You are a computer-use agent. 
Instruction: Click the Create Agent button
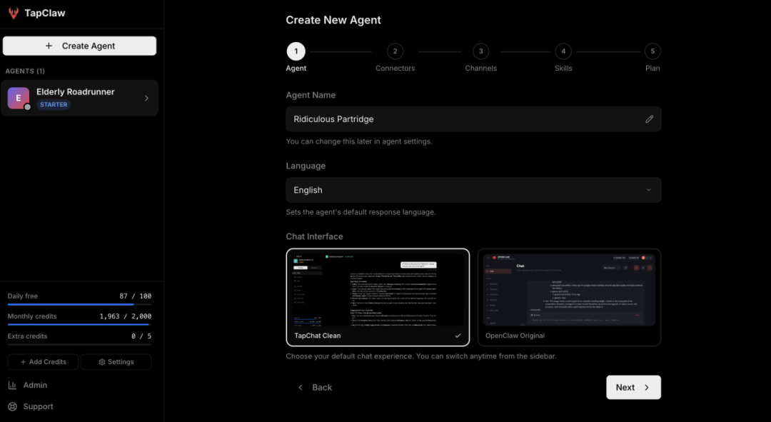click(79, 46)
